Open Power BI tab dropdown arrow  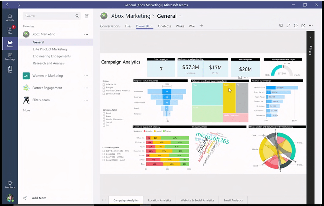[x=151, y=26]
